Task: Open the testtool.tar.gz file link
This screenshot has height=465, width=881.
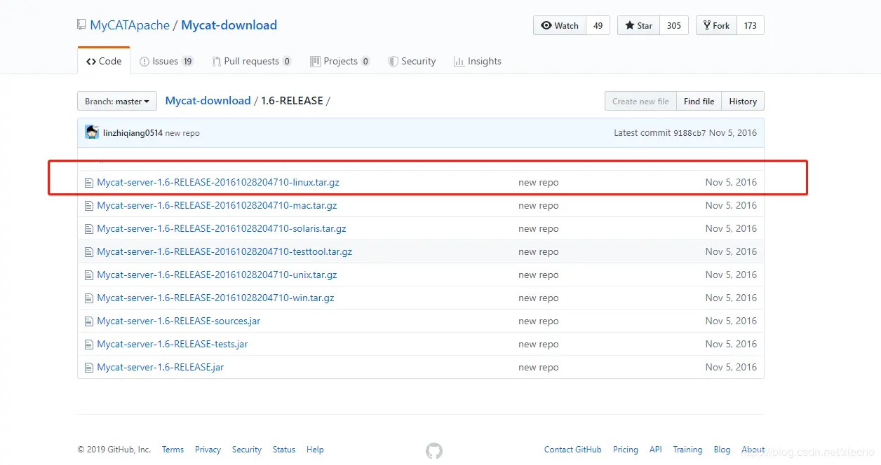Action: (x=224, y=252)
